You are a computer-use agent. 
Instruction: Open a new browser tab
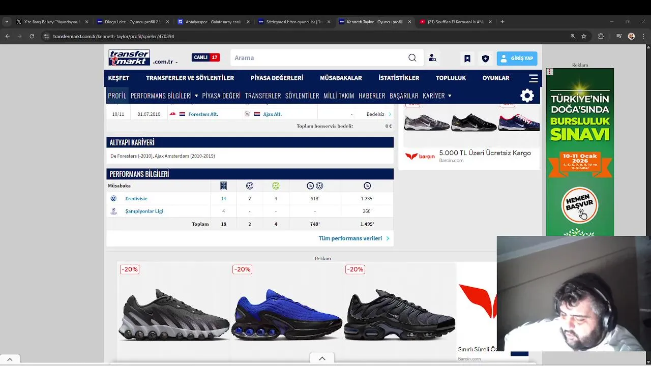tap(502, 22)
